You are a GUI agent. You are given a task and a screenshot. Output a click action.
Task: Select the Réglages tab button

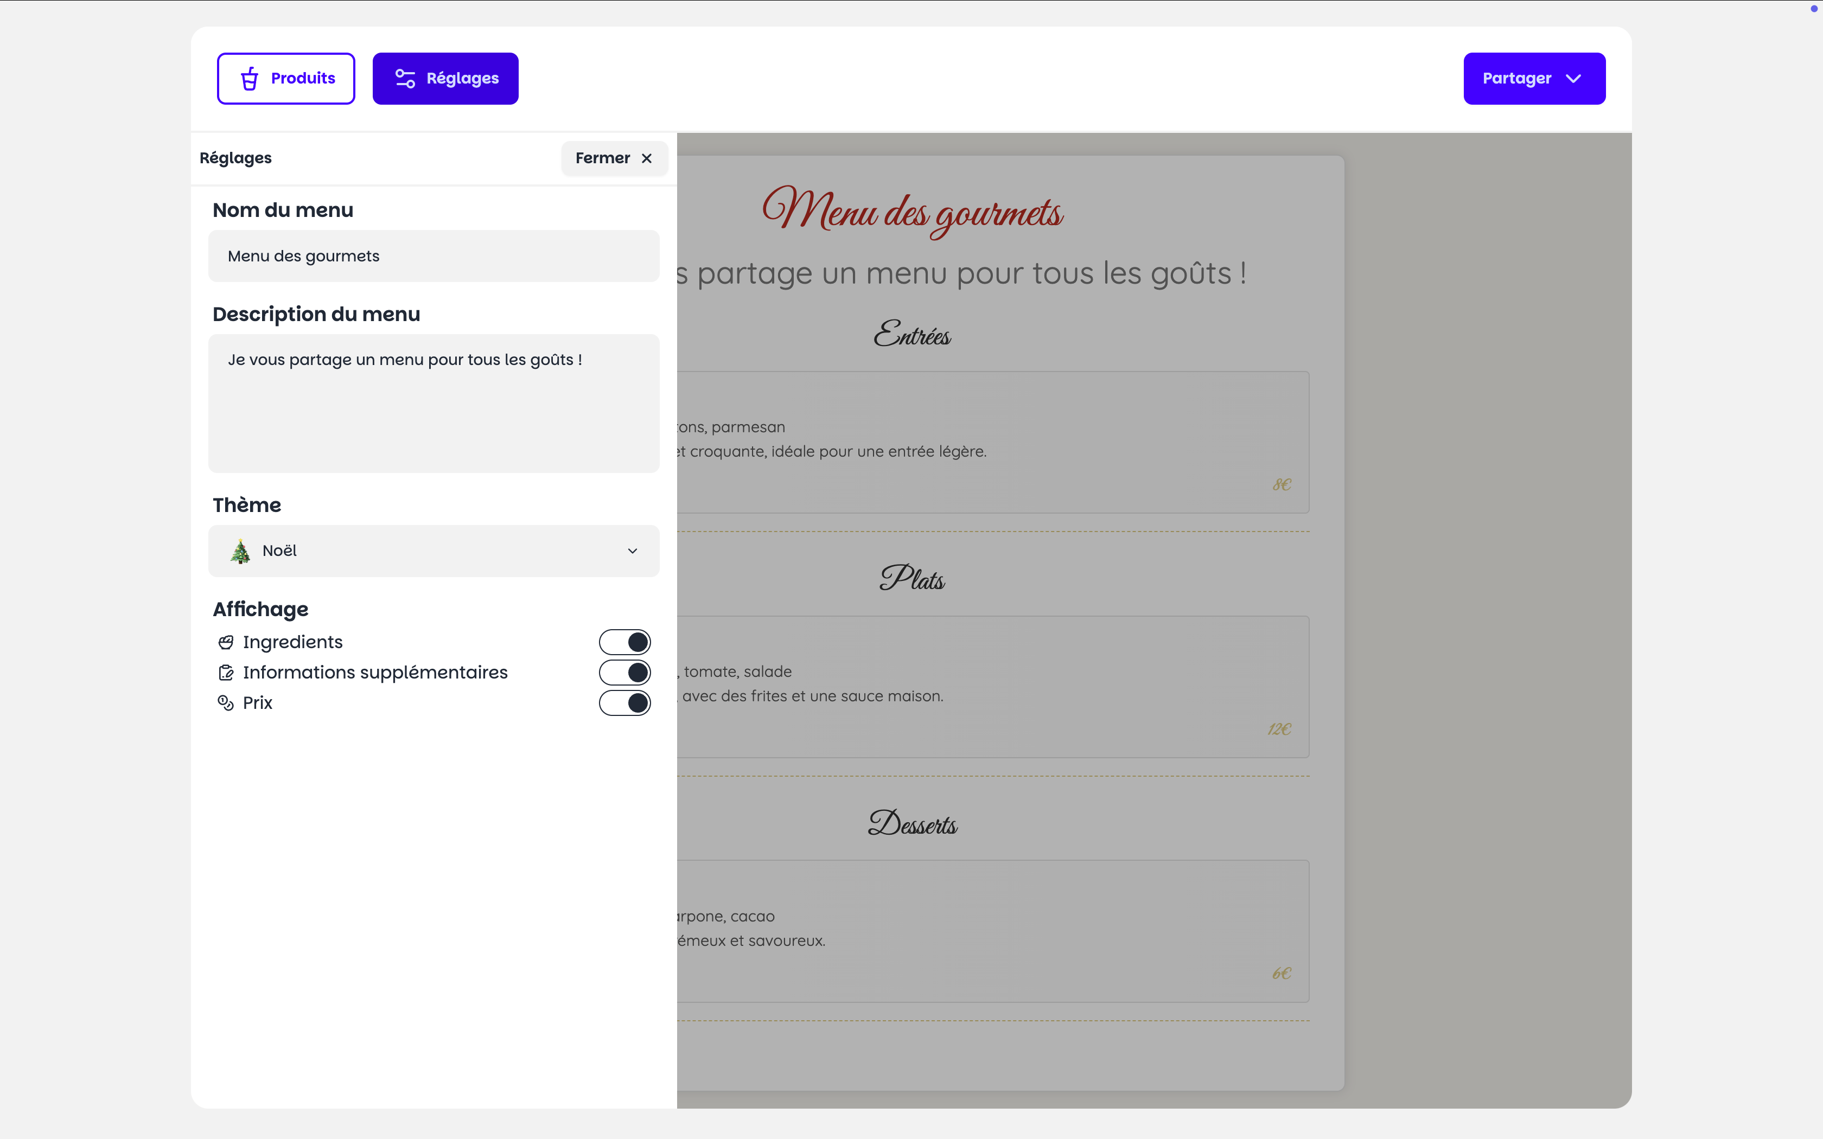click(x=445, y=78)
